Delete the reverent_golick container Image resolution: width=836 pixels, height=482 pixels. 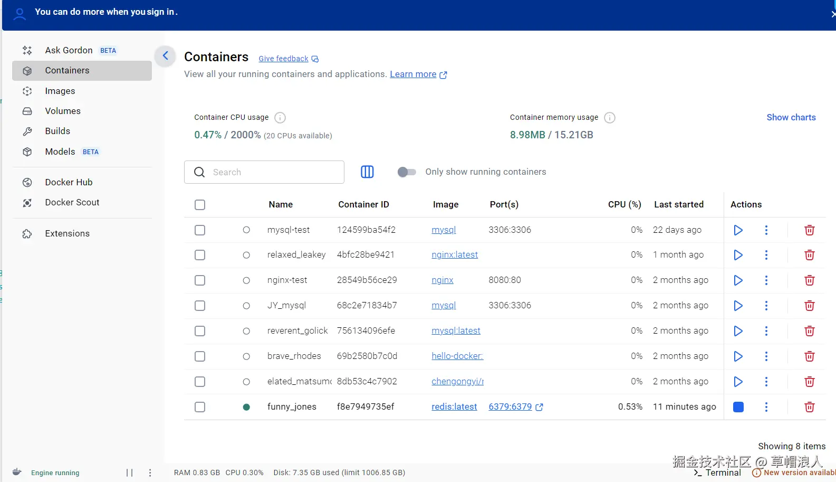tap(809, 331)
